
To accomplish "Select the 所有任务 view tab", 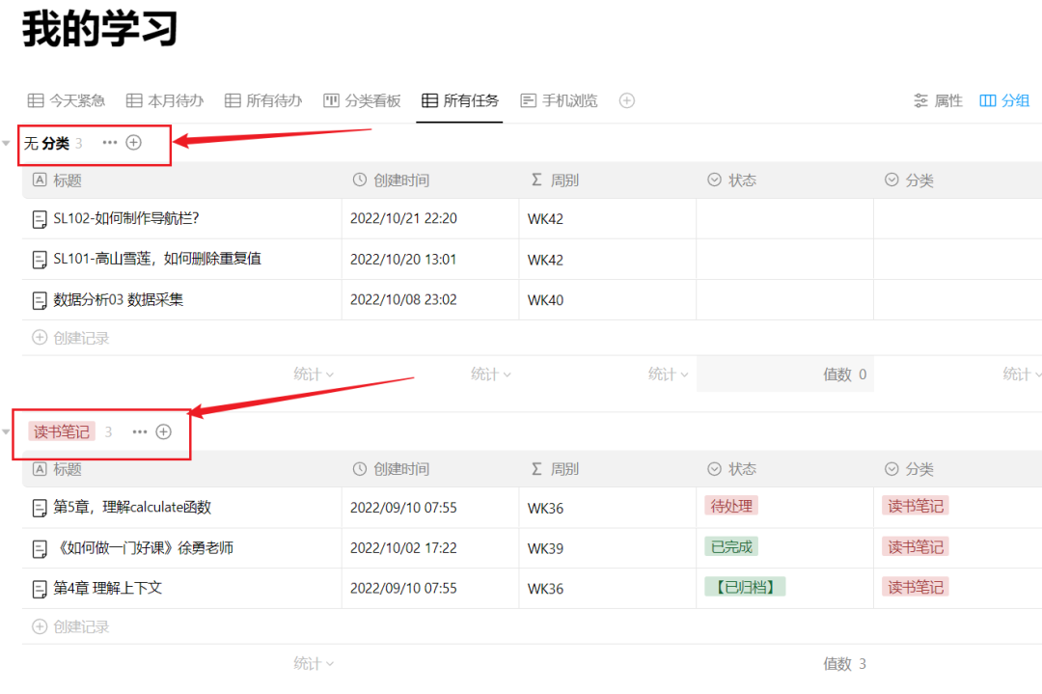I will point(460,100).
